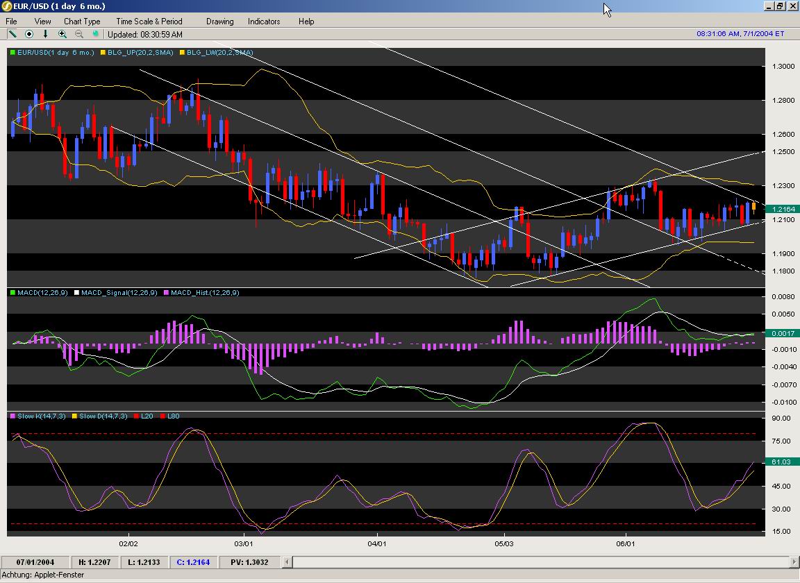Click the BLG_UP yellow legend square

coord(103,53)
